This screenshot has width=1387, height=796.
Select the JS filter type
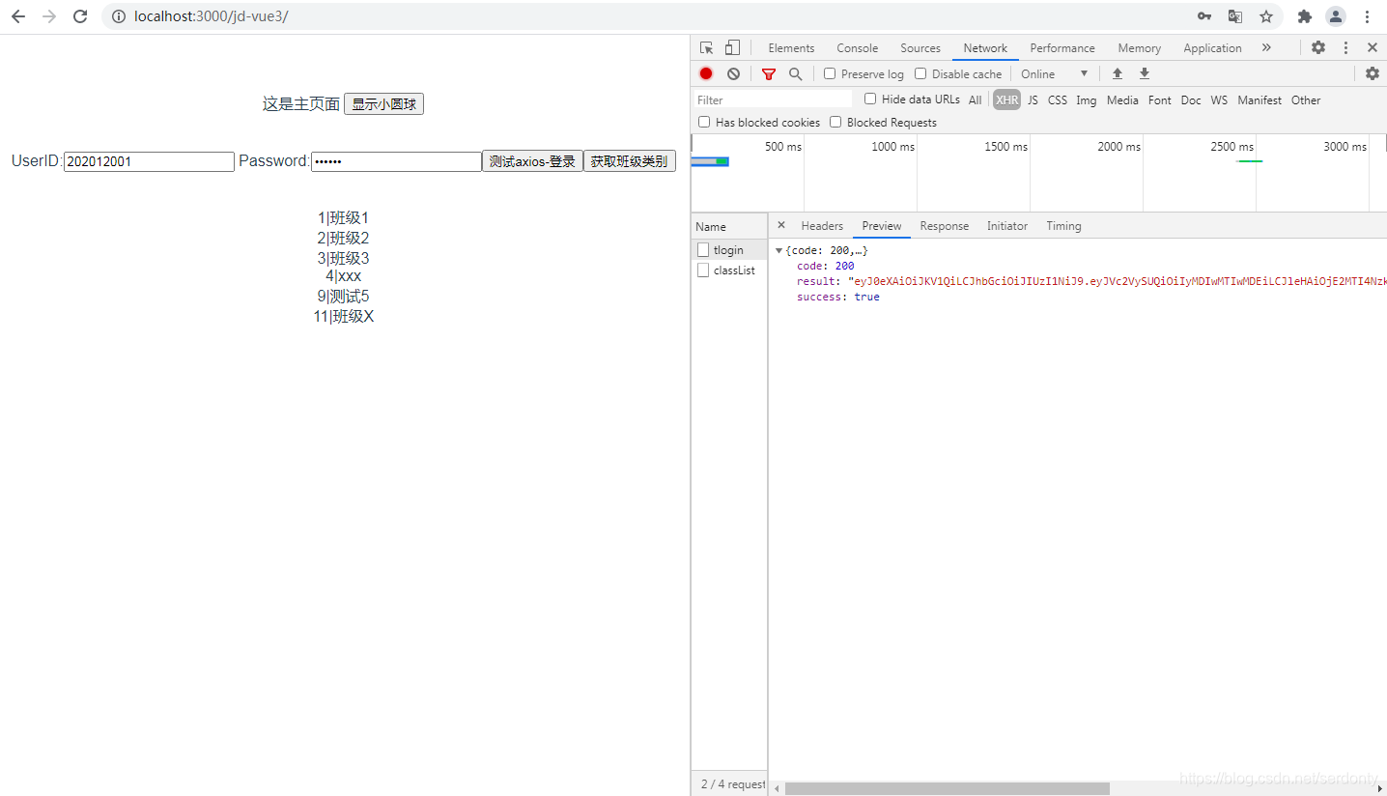tap(1033, 99)
